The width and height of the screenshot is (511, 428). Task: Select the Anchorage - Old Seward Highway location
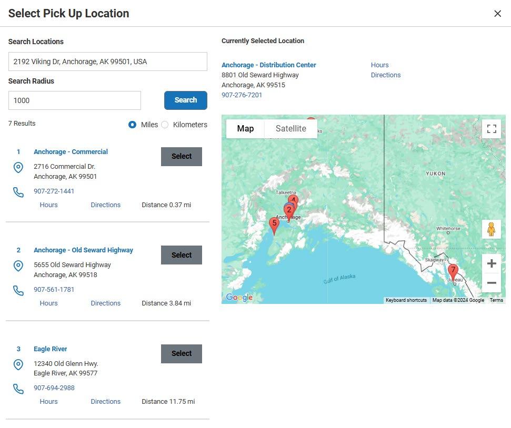coord(182,255)
